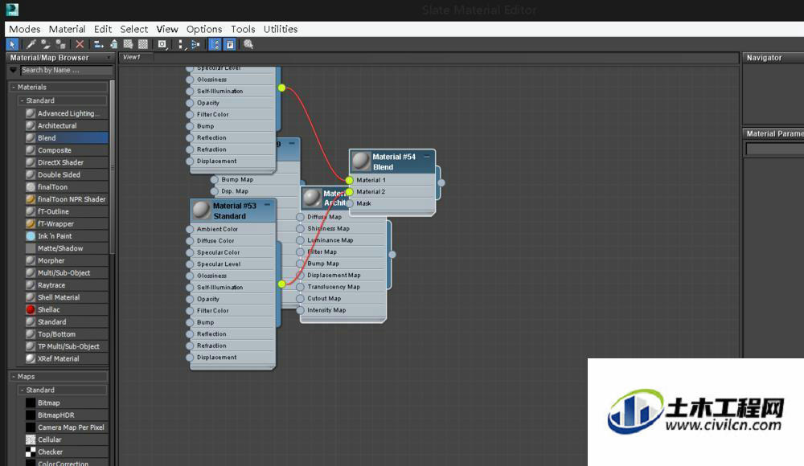Click the Move Children toolbar icon
804x466 pixels.
point(98,45)
